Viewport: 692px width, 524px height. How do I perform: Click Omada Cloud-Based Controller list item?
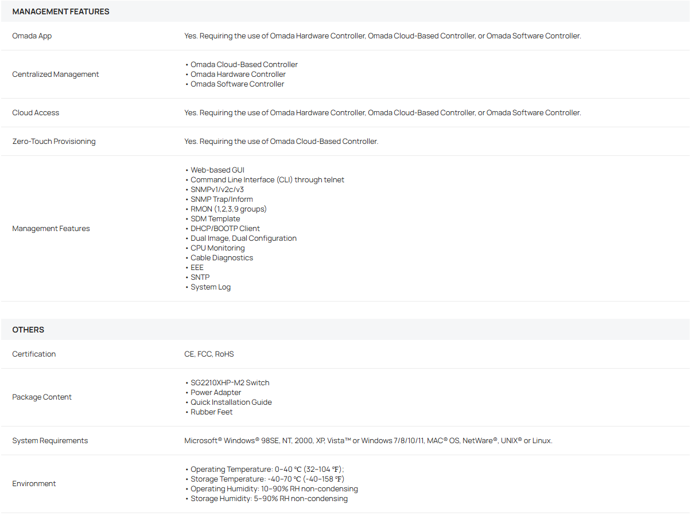pyautogui.click(x=244, y=64)
